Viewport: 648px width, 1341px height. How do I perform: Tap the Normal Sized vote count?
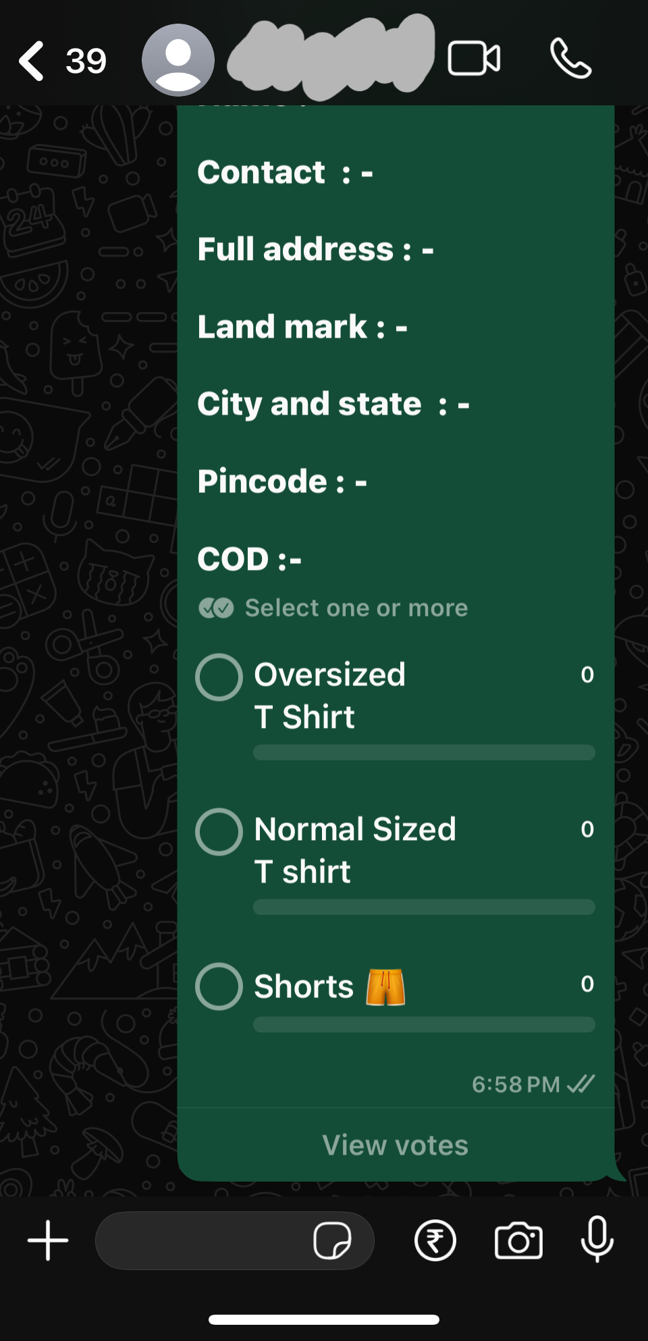[x=587, y=829]
